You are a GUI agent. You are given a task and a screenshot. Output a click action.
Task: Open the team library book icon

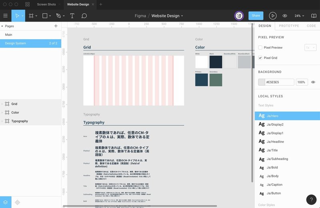click(x=314, y=16)
